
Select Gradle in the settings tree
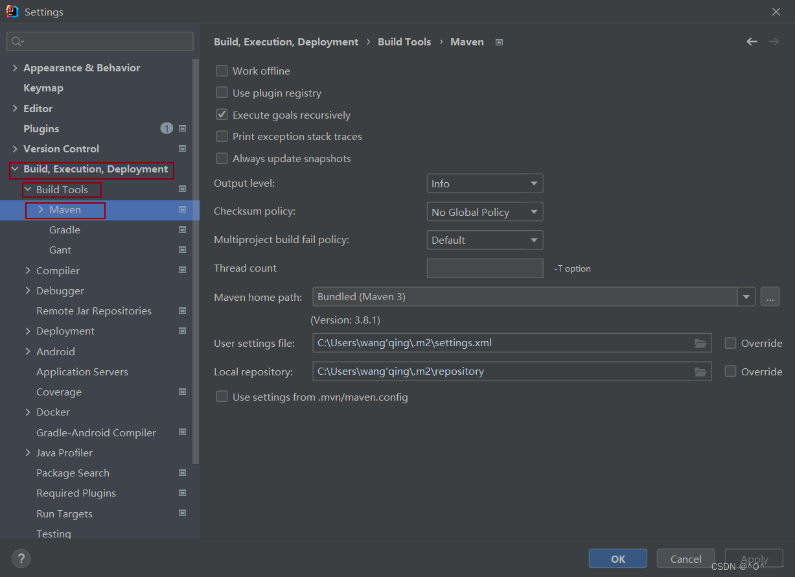coord(65,230)
